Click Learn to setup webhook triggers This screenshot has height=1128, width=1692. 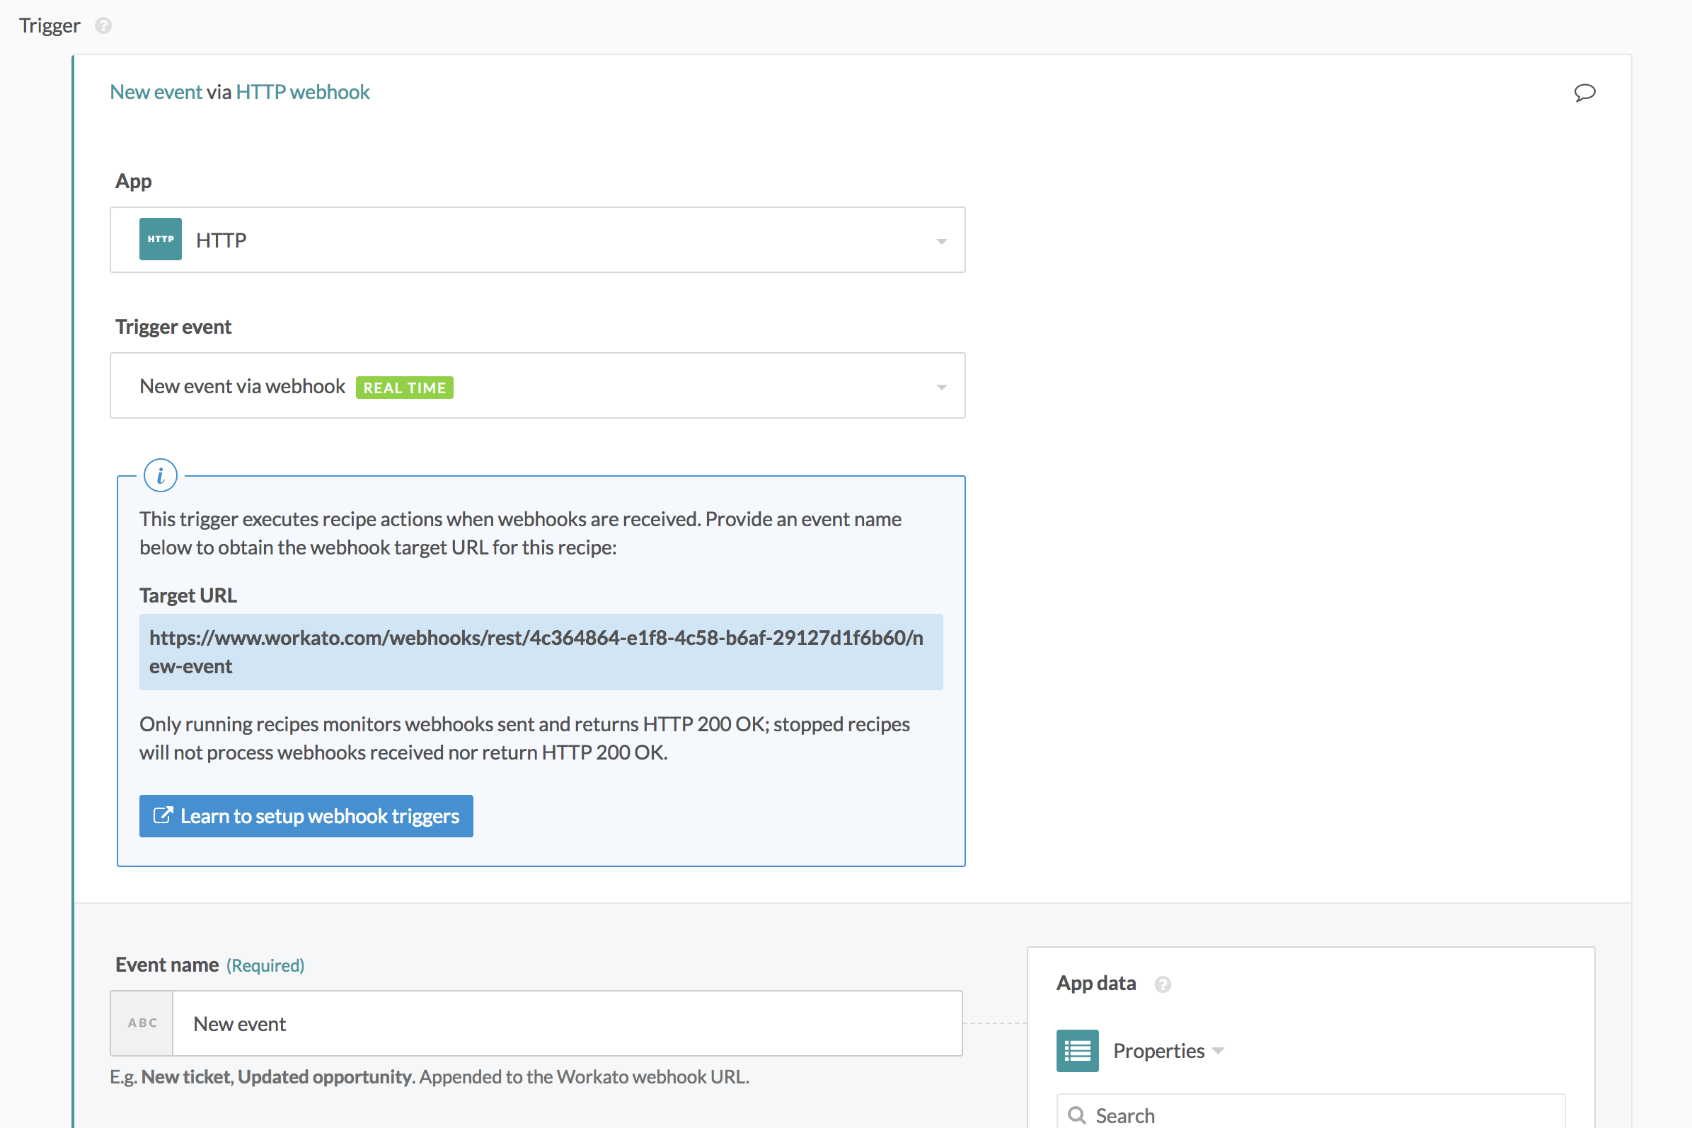pyautogui.click(x=305, y=815)
